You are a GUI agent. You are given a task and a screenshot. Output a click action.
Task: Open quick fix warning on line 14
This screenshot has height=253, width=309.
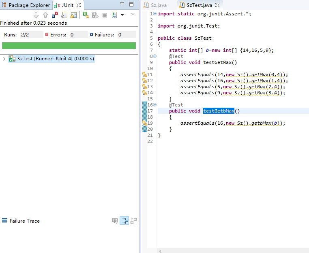point(145,93)
